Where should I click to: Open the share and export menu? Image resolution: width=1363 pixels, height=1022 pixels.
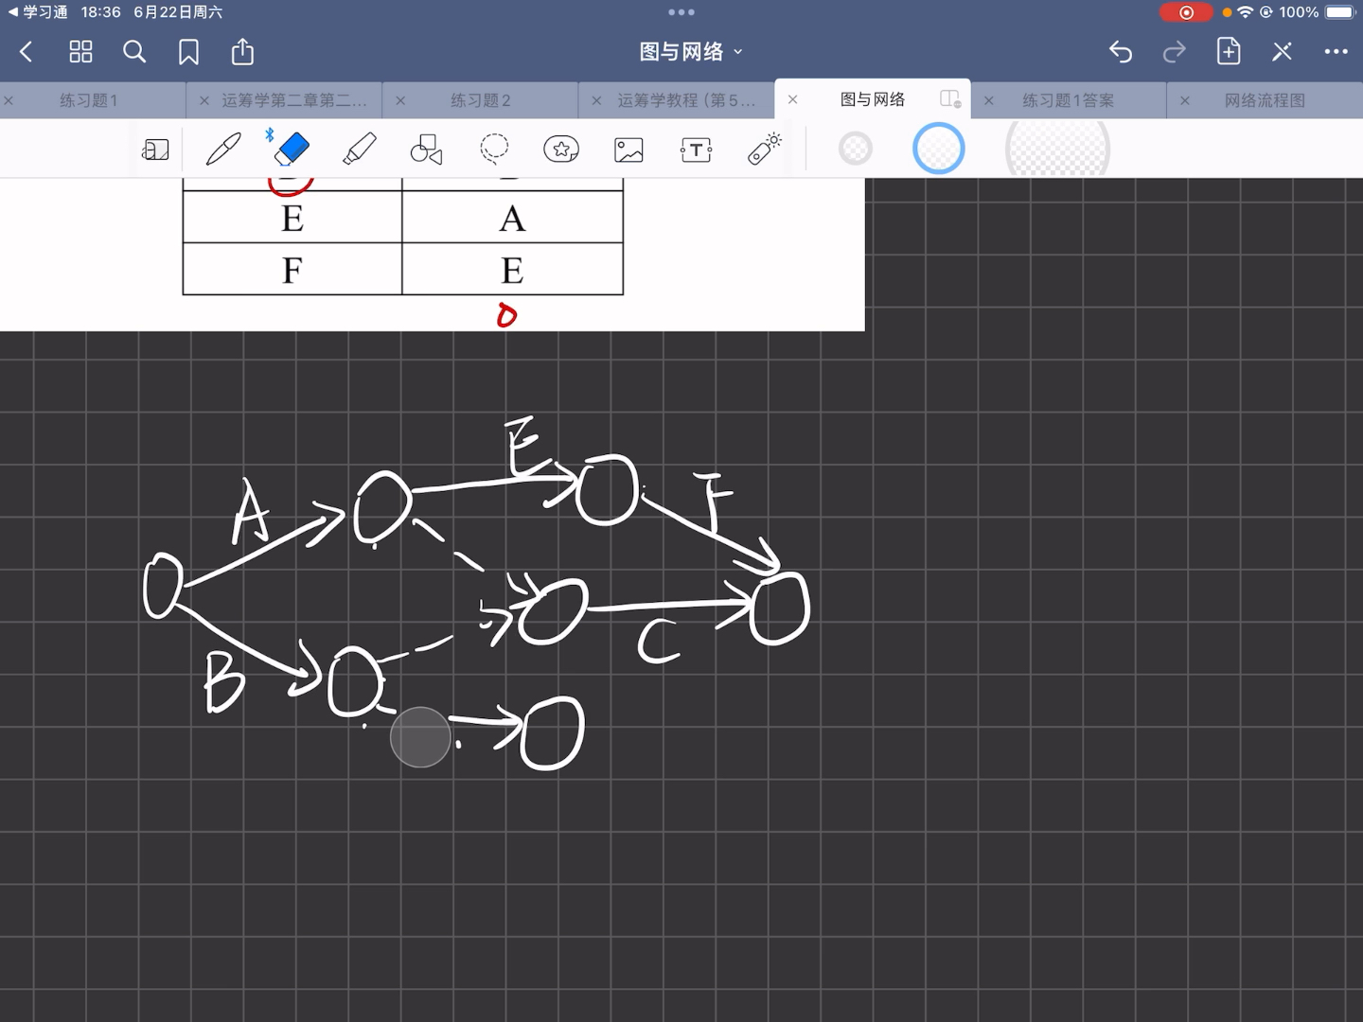[242, 51]
